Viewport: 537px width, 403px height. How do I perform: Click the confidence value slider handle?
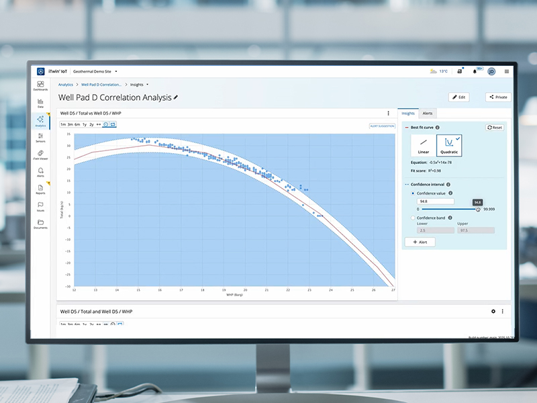478,209
